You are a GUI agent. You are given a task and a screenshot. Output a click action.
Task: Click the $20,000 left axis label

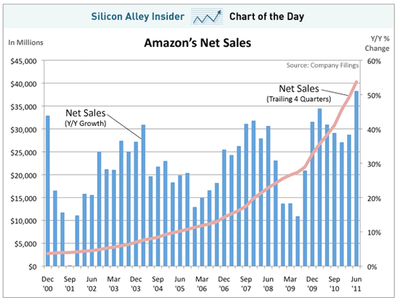click(24, 176)
